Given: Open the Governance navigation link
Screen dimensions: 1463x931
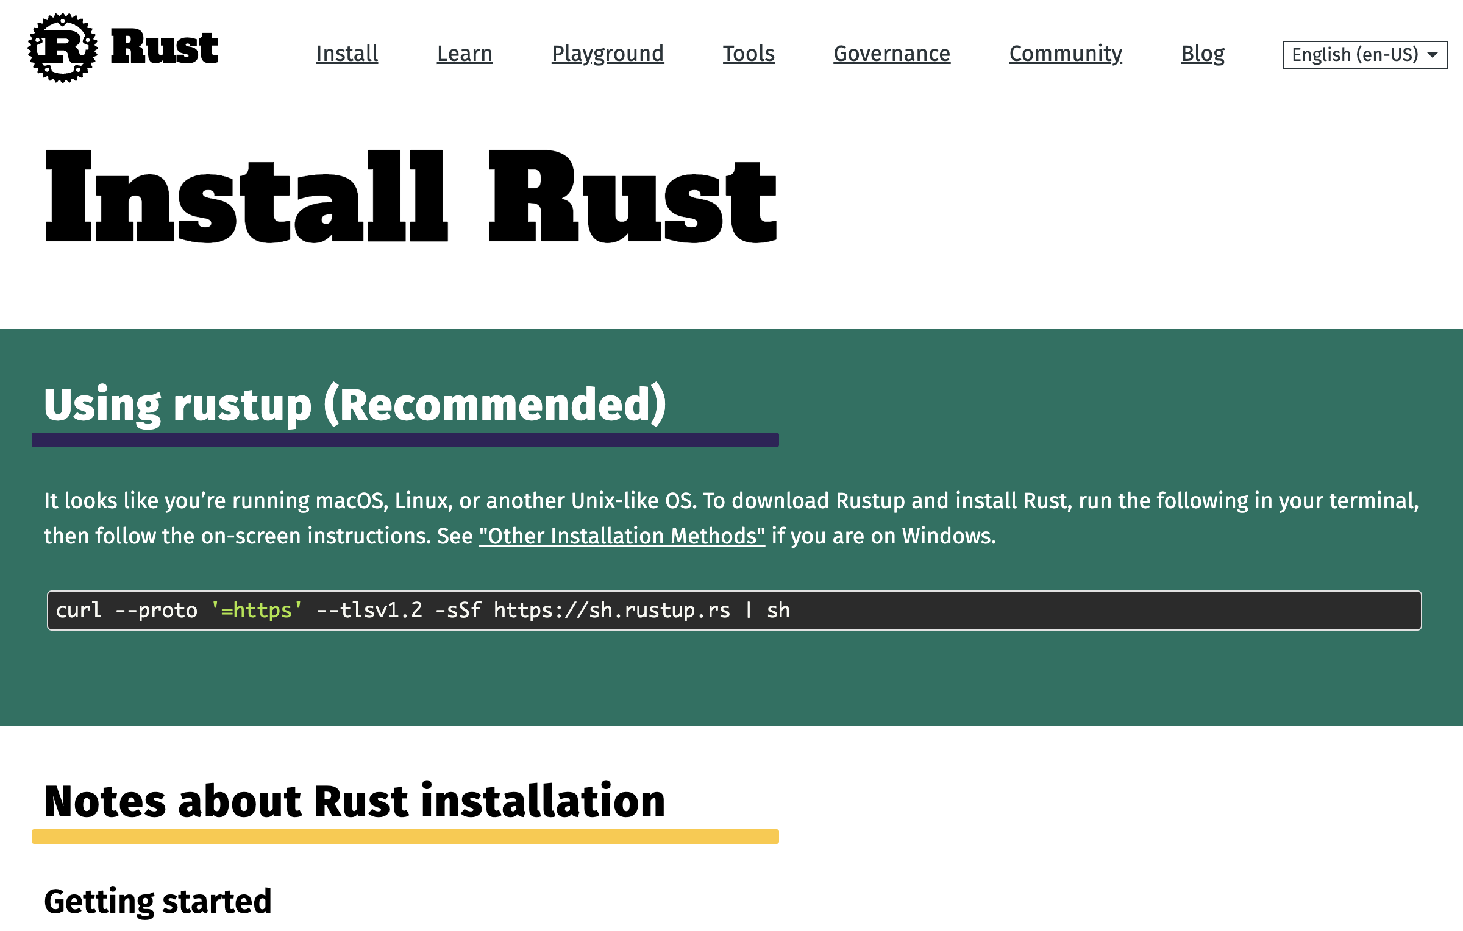Looking at the screenshot, I should click(891, 54).
